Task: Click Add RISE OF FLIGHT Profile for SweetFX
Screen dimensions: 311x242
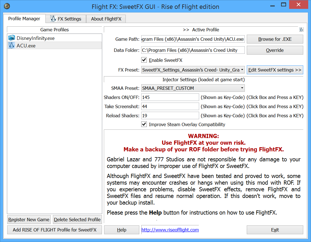Action: (55, 230)
